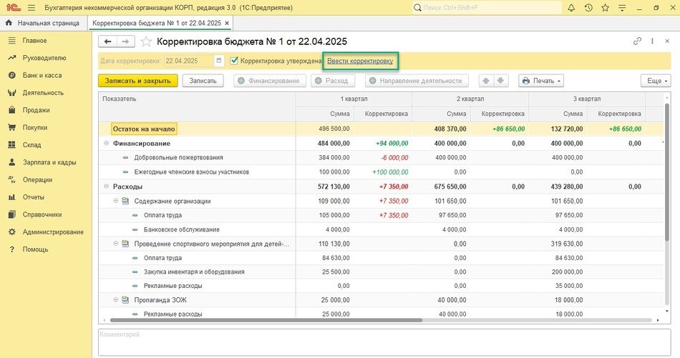Click the Ввести корректировку link

point(360,61)
